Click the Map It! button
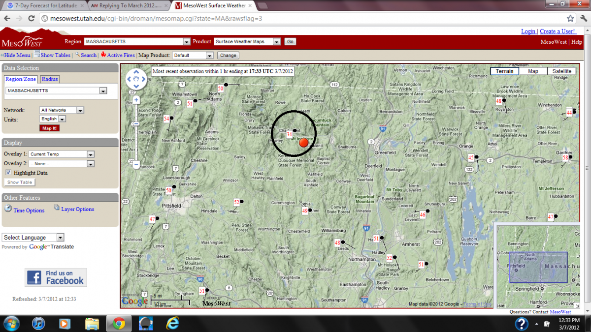Image resolution: width=591 pixels, height=332 pixels. click(x=49, y=128)
